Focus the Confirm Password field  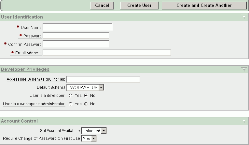(x=76, y=44)
